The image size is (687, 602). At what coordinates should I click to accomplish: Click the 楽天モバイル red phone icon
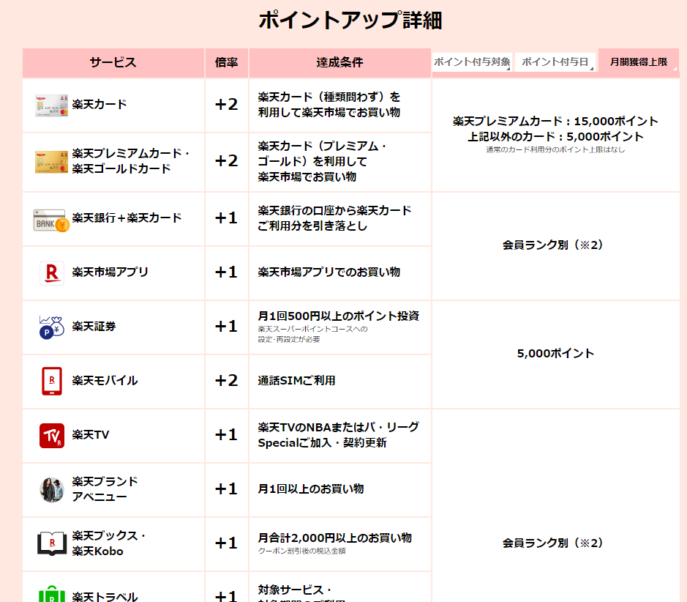click(x=51, y=381)
